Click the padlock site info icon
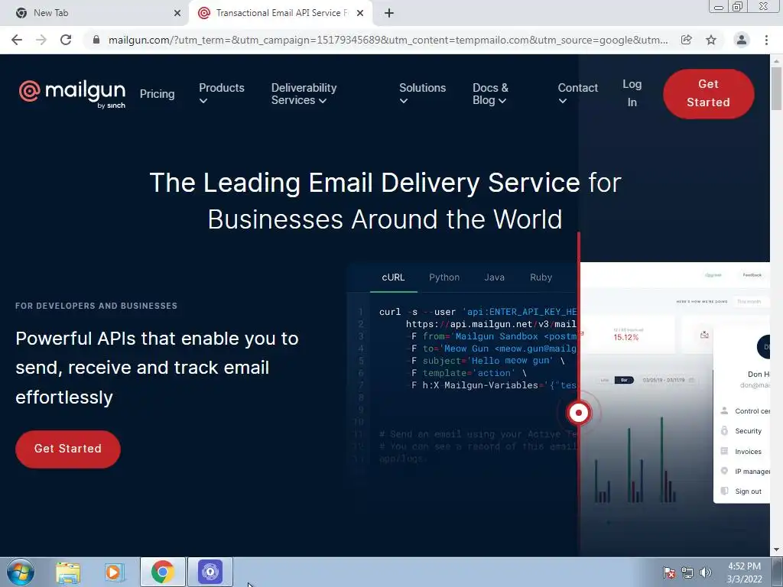The height and width of the screenshot is (587, 783). pyautogui.click(x=96, y=40)
